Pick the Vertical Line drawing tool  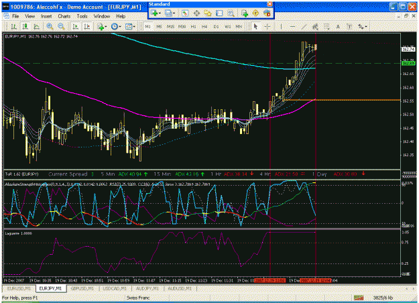[281, 26]
